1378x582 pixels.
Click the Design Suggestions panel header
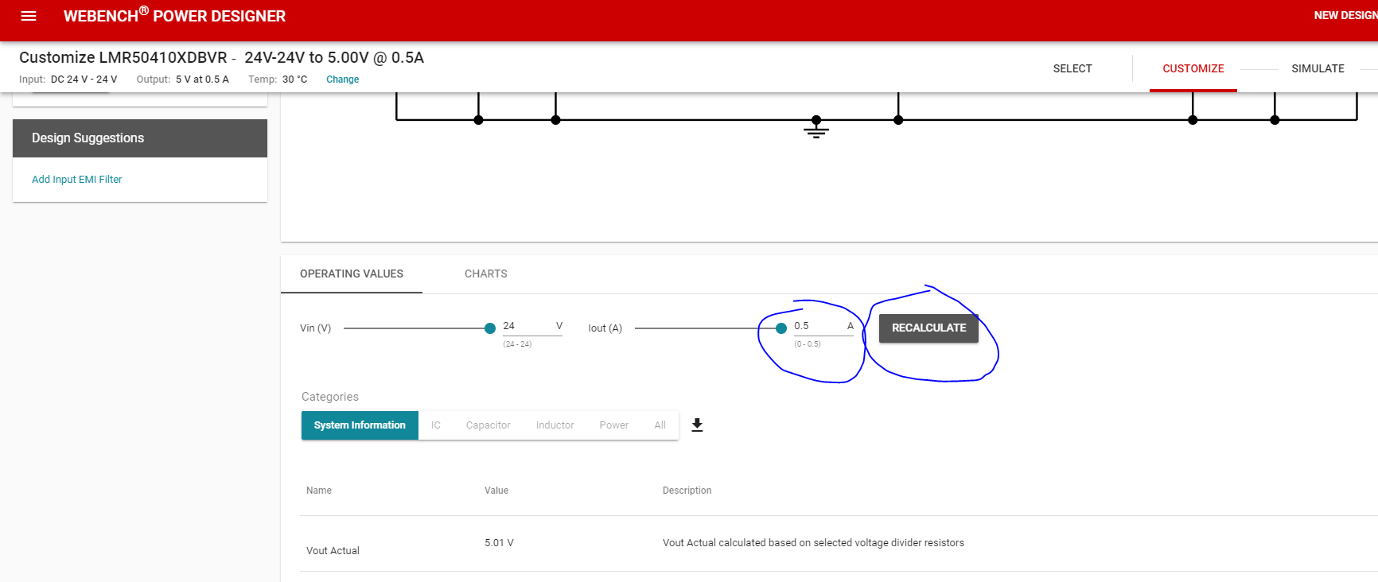pos(140,138)
